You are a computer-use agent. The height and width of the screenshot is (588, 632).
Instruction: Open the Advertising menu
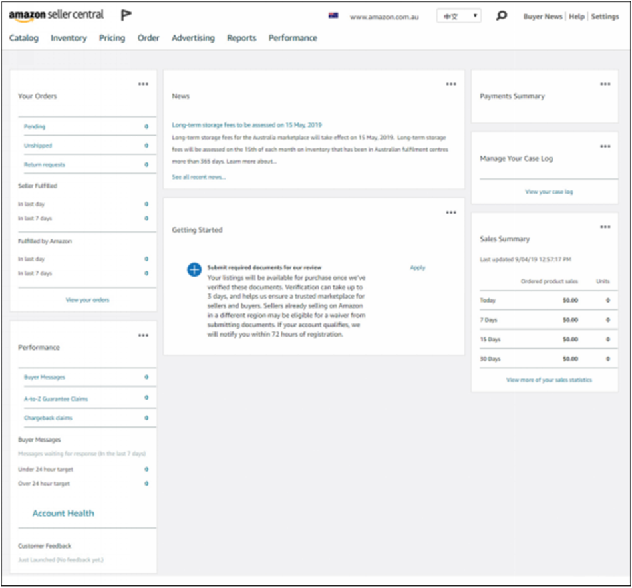193,38
